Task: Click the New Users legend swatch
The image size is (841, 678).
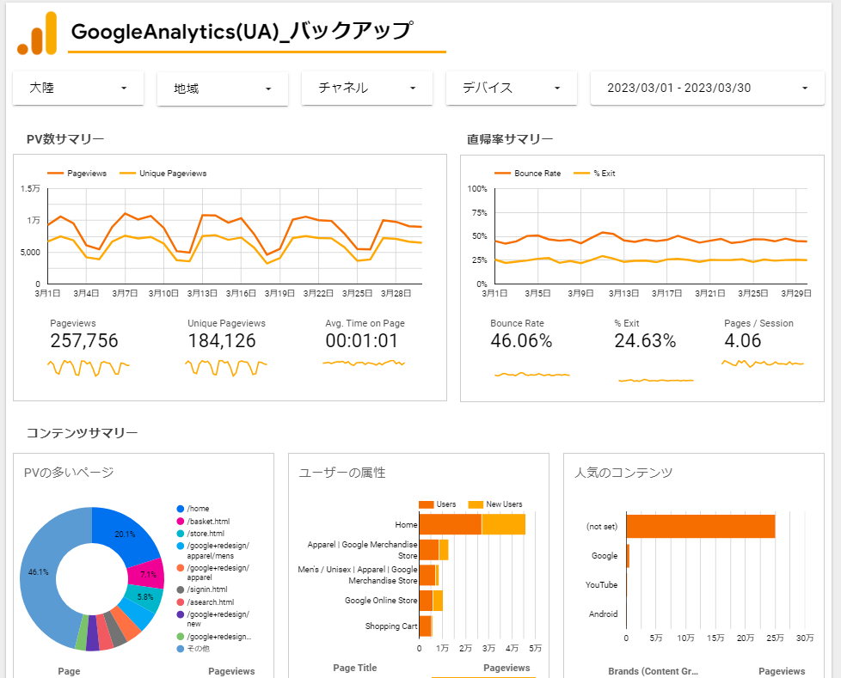Action: 476,504
